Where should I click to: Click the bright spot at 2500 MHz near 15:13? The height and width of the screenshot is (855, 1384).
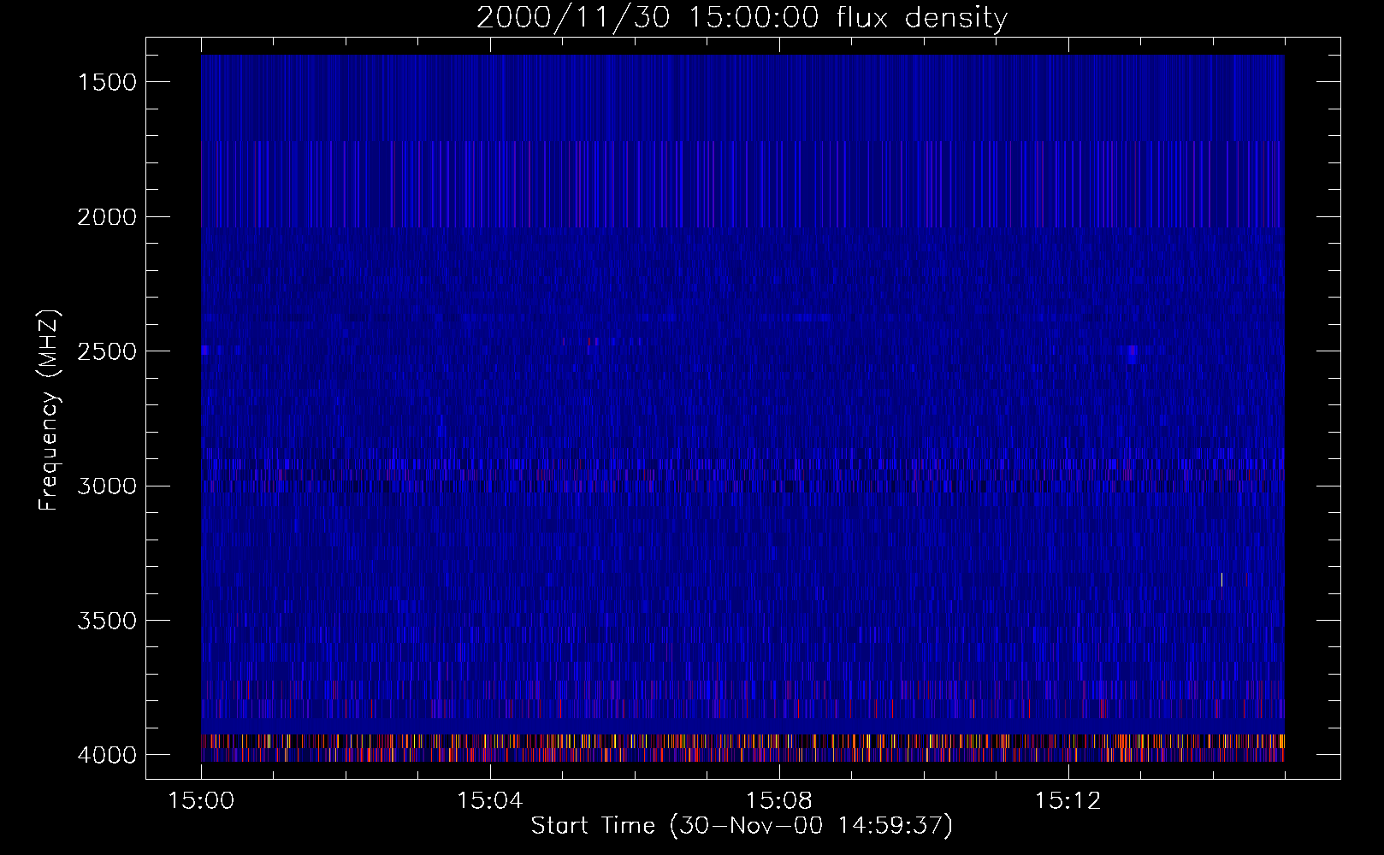pos(1133,351)
